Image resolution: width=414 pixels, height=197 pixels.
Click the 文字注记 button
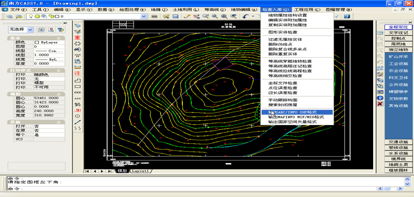pyautogui.click(x=398, y=33)
